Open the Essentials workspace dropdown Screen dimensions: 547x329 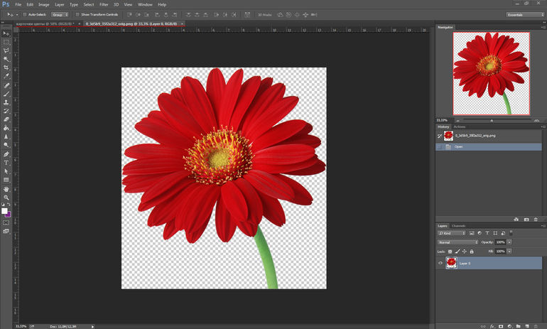(524, 14)
